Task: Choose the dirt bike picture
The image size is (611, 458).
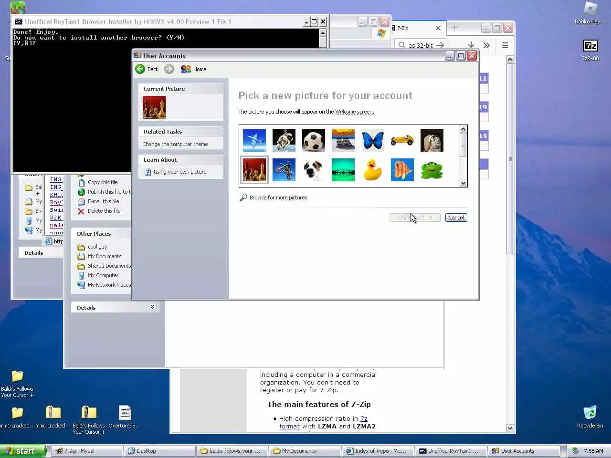Action: (284, 170)
